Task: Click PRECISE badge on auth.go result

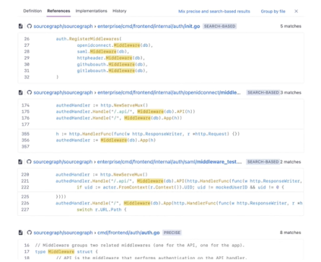Action: (x=172, y=232)
